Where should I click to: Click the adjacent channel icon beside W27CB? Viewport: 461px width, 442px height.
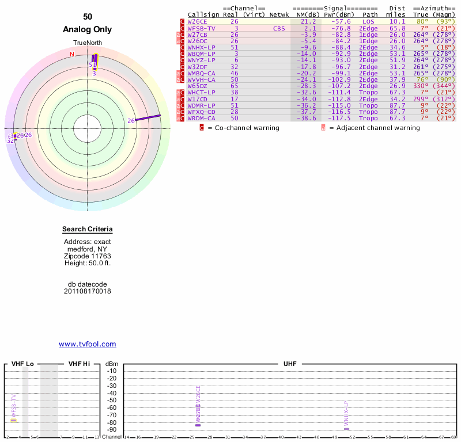[x=178, y=35]
